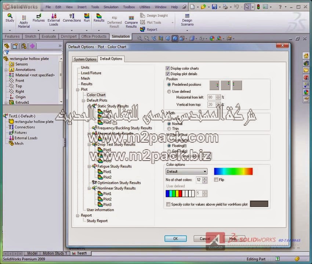This screenshot has width=312, height=264.
Task: Click the Cancel button
Action: click(x=205, y=239)
